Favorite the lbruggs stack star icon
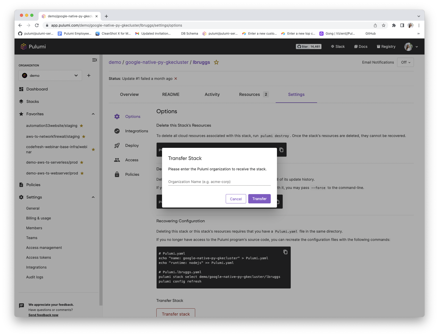The image size is (439, 336). coord(216,62)
